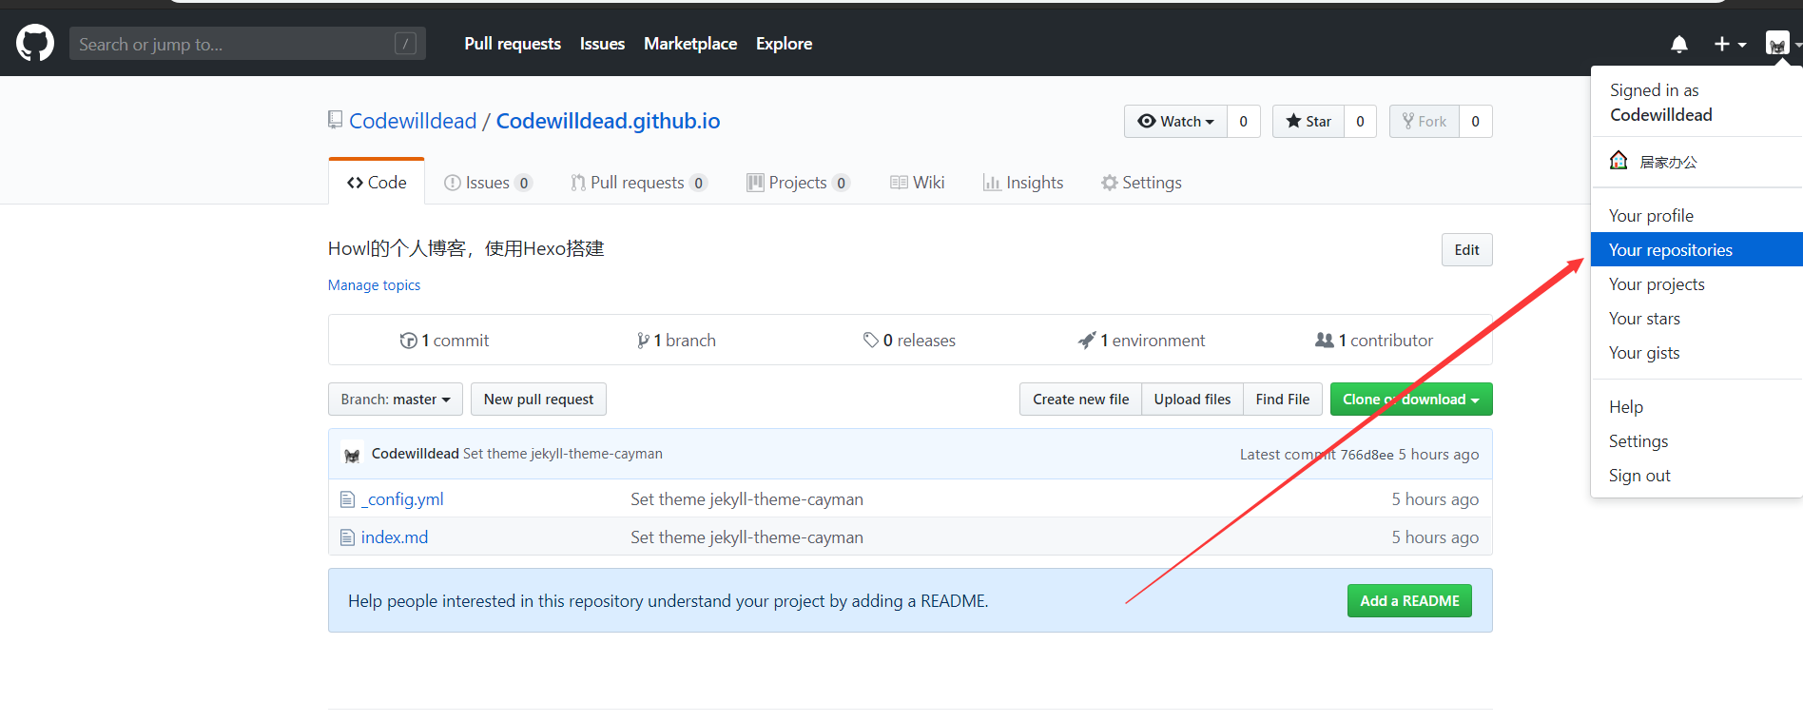This screenshot has height=722, width=1803.
Task: Select Your projects in the user menu
Action: [1696, 284]
